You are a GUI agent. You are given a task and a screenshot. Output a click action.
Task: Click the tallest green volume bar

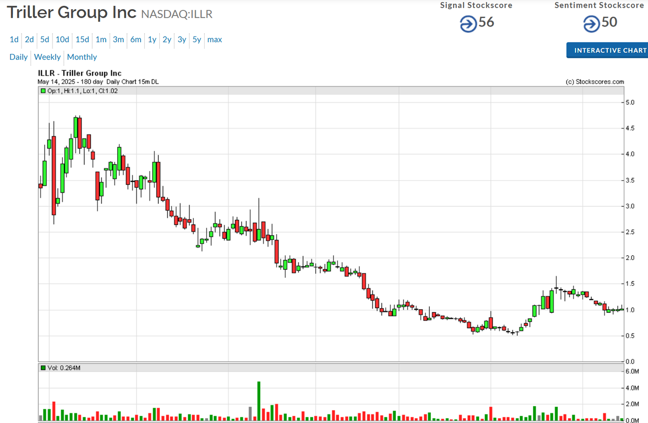click(259, 401)
